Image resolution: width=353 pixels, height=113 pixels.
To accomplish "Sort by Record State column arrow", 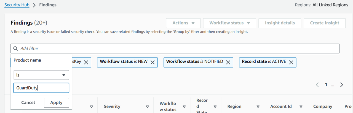I will 215,107.
